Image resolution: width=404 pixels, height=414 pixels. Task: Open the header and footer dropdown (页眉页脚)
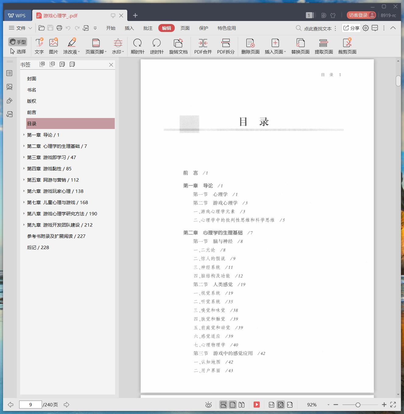[96, 46]
